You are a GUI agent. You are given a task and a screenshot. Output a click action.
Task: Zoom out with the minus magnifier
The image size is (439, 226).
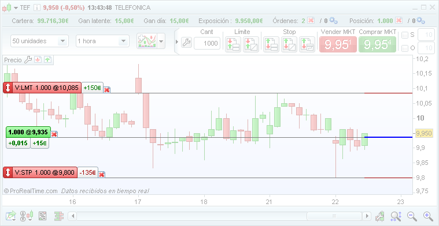click(x=412, y=216)
